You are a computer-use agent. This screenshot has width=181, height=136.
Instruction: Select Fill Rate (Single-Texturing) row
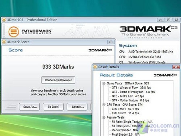coord(132,121)
